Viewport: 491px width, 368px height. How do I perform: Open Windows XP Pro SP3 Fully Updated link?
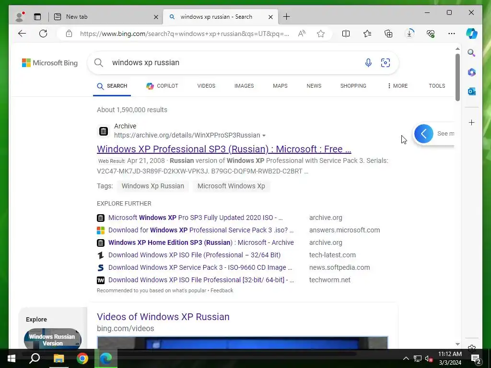196,218
